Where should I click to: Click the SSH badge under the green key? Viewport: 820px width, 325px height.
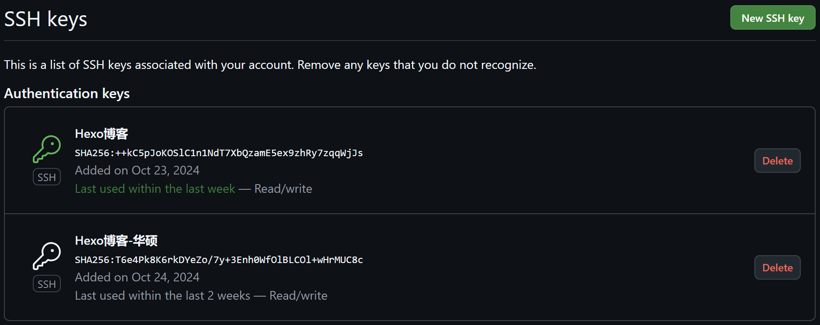47,177
